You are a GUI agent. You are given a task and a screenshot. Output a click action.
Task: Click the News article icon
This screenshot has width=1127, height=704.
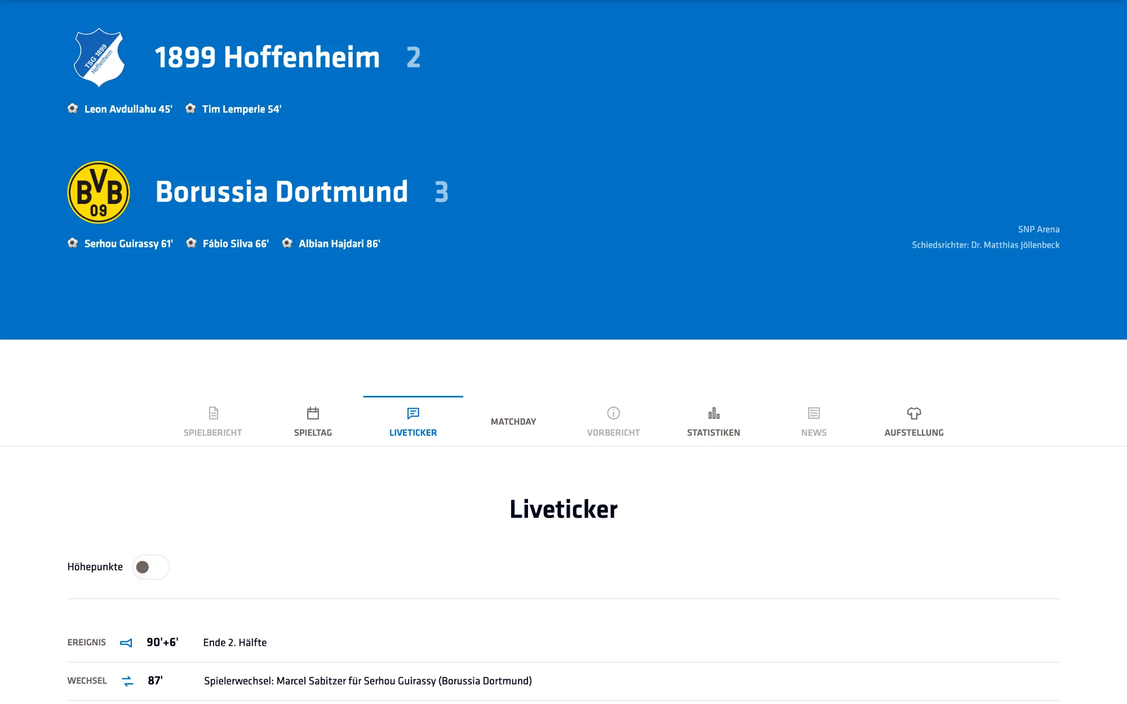point(814,413)
